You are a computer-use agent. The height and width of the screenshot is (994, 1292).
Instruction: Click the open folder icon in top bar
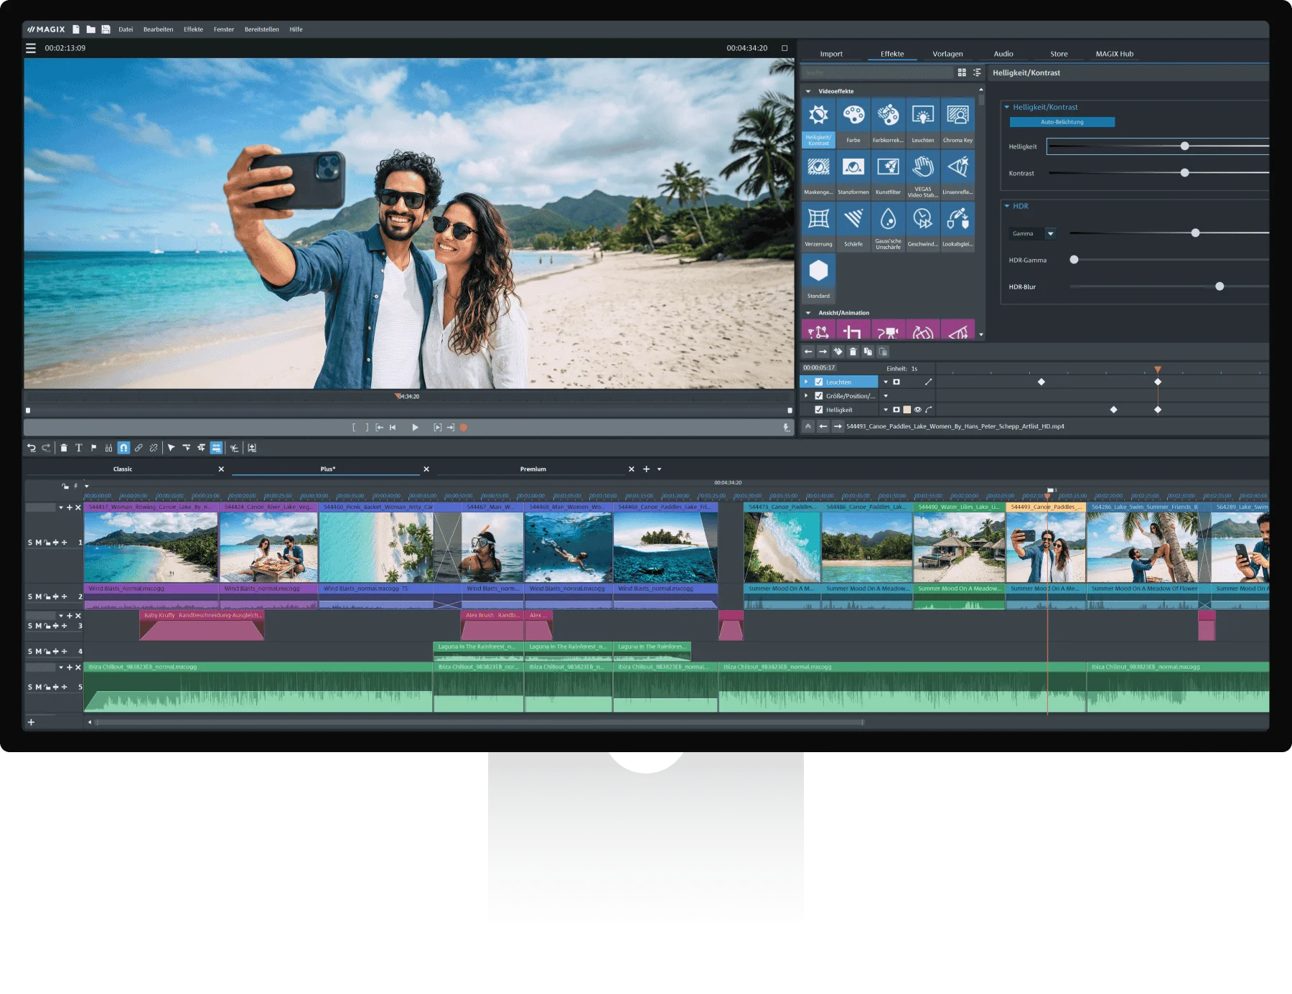[x=90, y=29]
